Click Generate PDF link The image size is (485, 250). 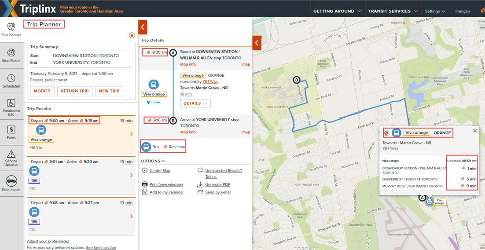pos(218,184)
